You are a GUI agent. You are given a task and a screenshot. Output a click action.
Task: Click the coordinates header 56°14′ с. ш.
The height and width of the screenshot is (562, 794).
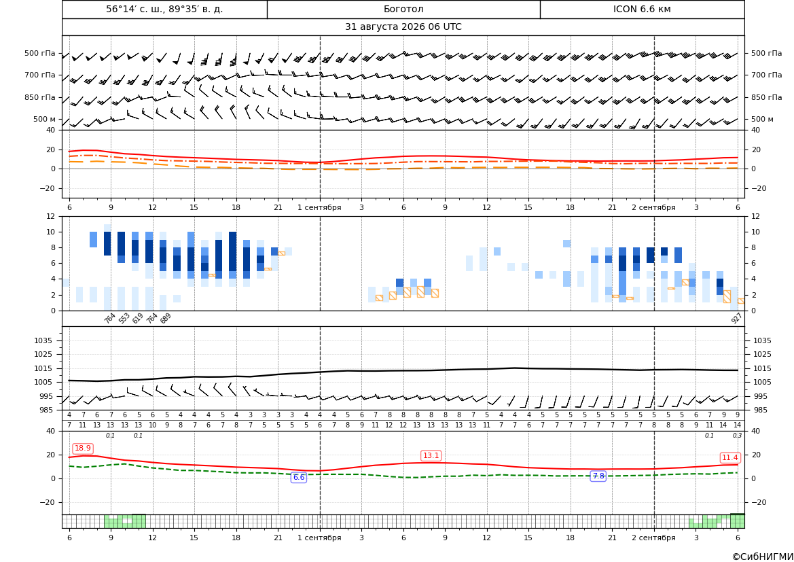pos(164,9)
